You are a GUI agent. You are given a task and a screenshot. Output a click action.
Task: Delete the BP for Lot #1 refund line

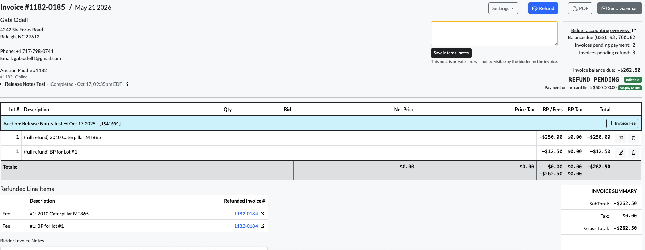click(634, 152)
